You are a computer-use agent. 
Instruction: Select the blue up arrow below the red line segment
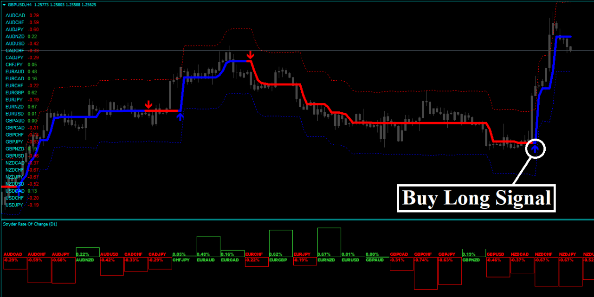180,116
